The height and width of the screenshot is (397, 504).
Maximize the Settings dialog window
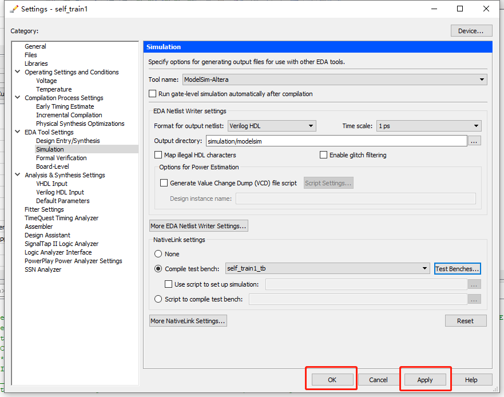[460, 9]
